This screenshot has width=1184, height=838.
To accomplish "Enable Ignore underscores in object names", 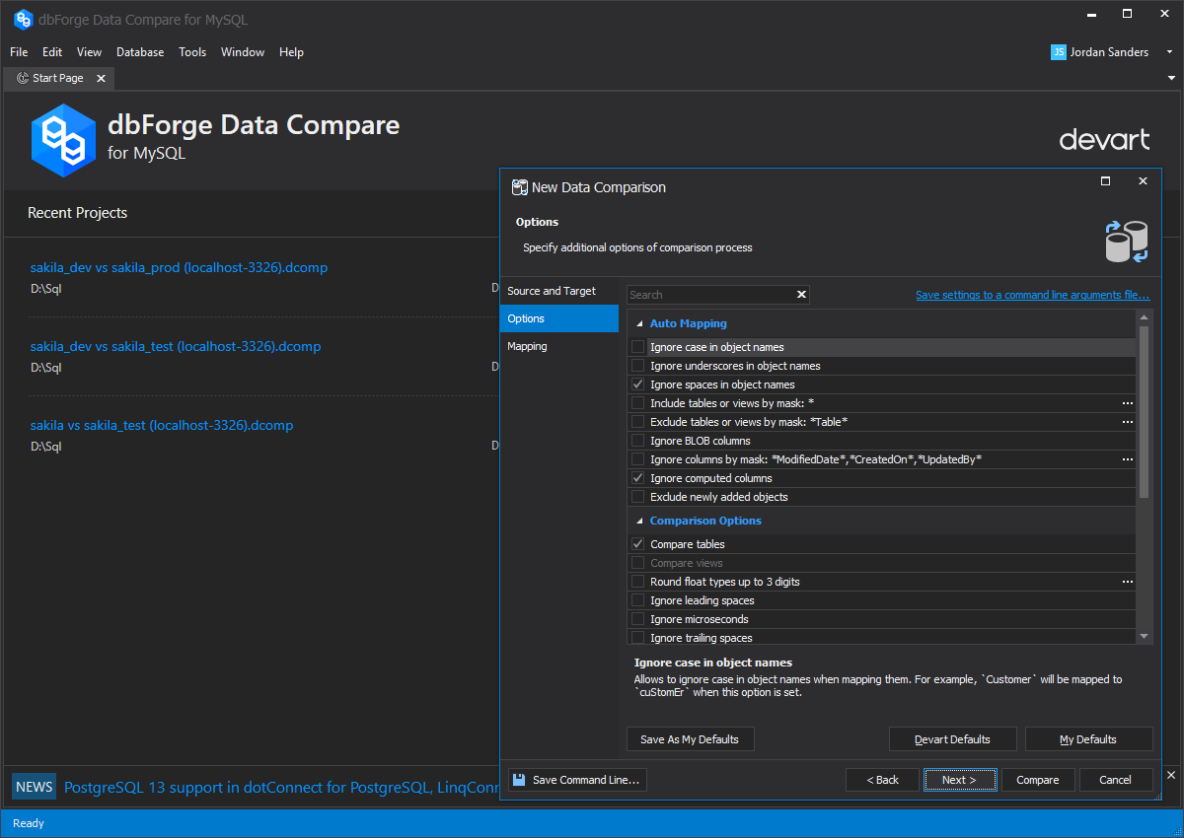I will pyautogui.click(x=637, y=366).
